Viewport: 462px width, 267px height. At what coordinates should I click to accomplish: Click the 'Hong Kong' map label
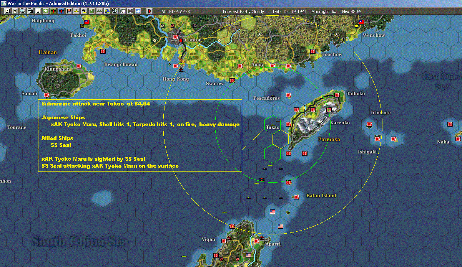coord(176,79)
